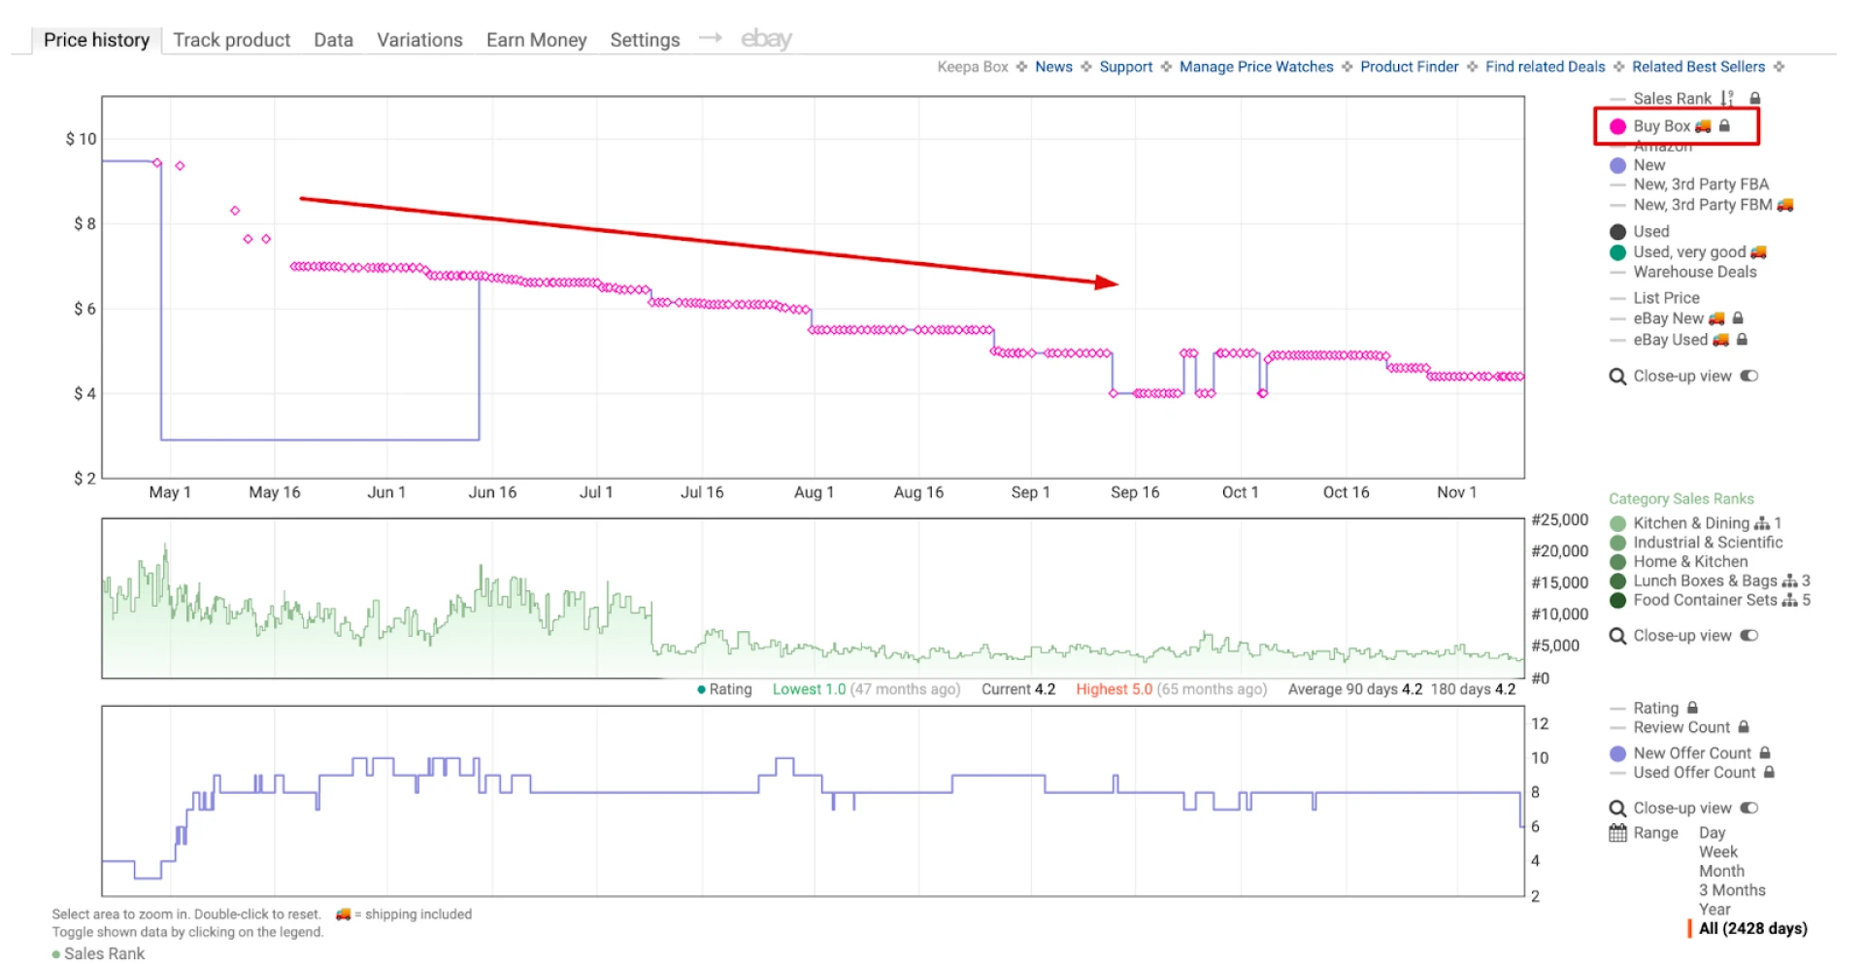
Task: Click the magnifier icon next to the top Close-up view
Action: tap(1617, 376)
